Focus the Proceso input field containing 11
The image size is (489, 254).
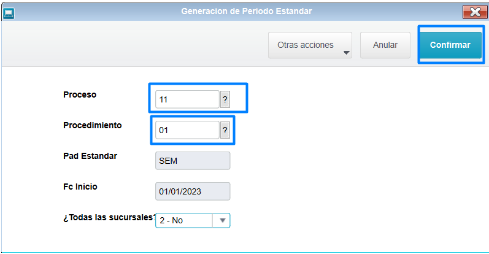coord(187,99)
